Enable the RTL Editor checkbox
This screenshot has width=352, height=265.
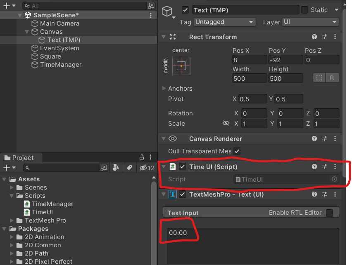point(329,213)
